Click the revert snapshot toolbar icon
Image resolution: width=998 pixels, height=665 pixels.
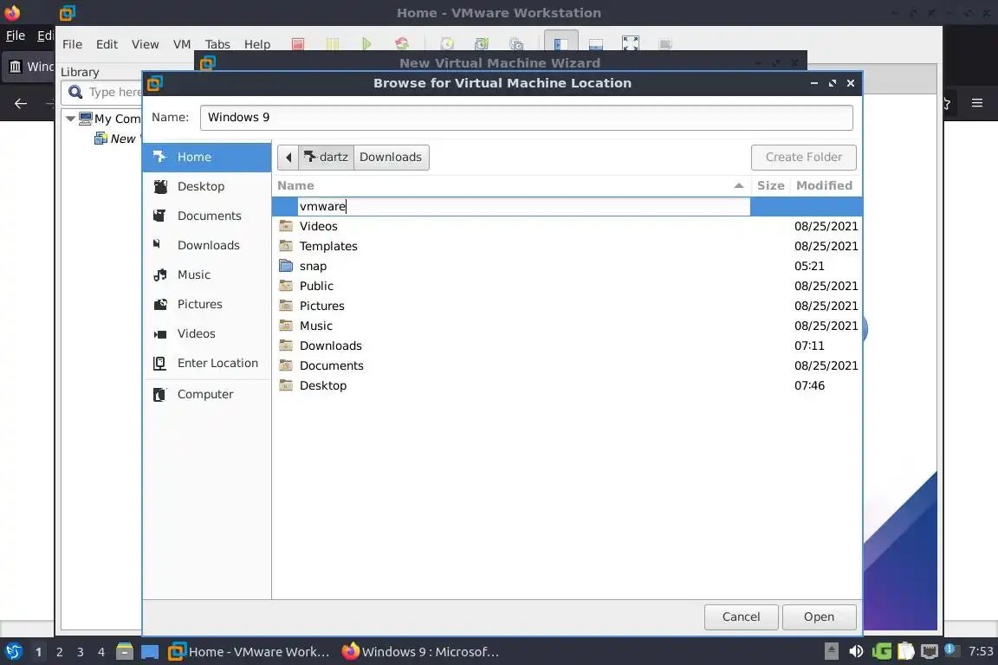click(482, 44)
